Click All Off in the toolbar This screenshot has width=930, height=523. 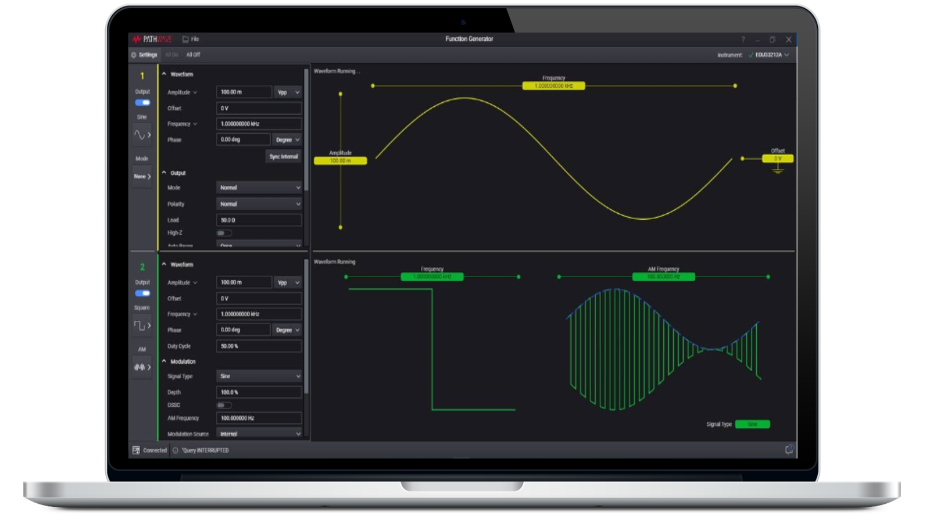[x=193, y=55]
